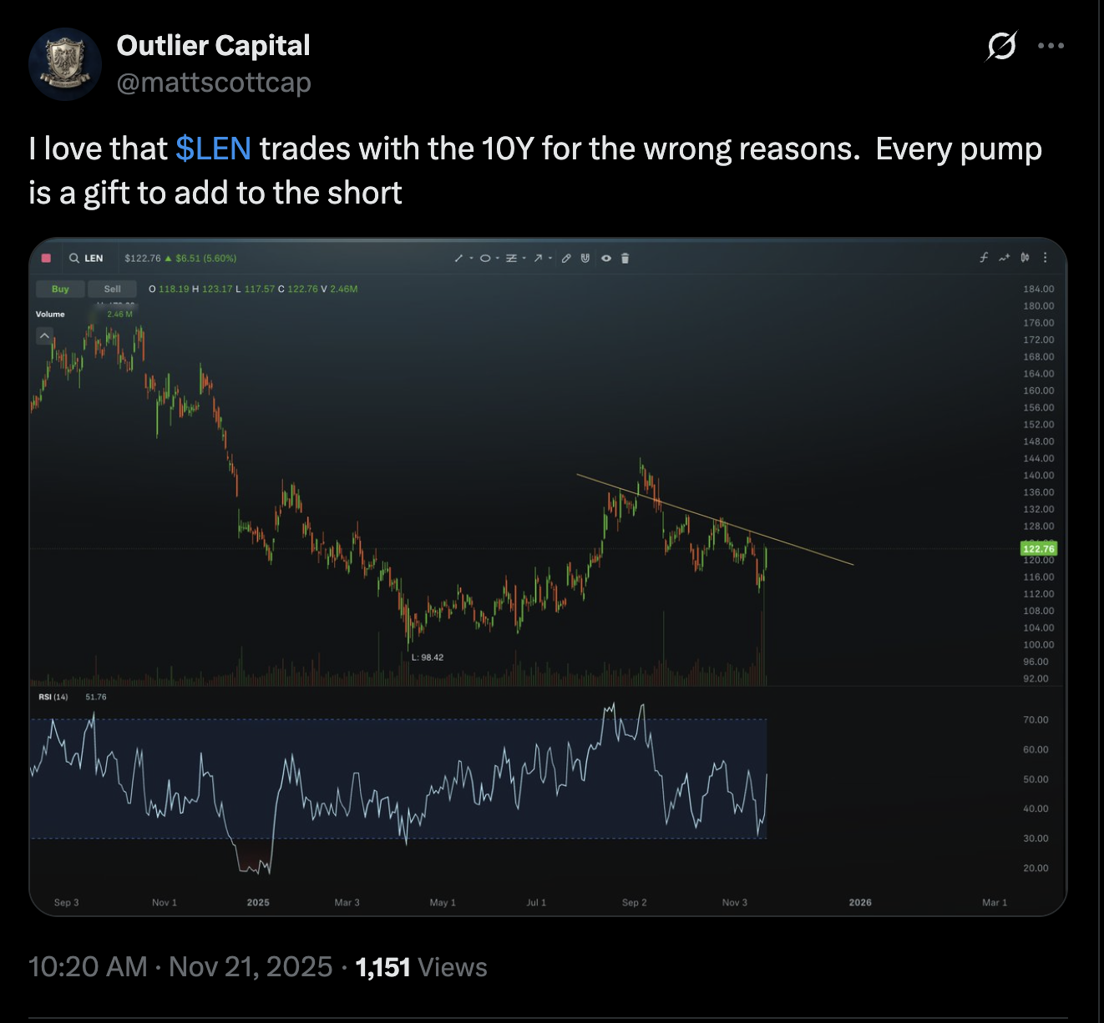Expand the trend line tool dropdown arrow
1104x1023 pixels.
click(471, 259)
